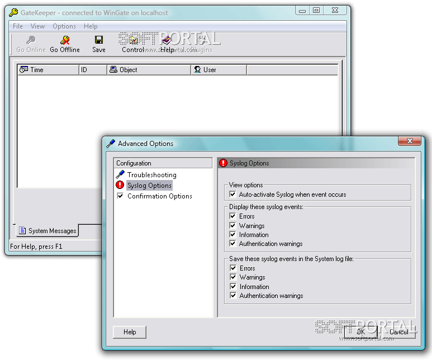Click the System Messages document icon
Screen dimensions: 432x360
(x=22, y=230)
